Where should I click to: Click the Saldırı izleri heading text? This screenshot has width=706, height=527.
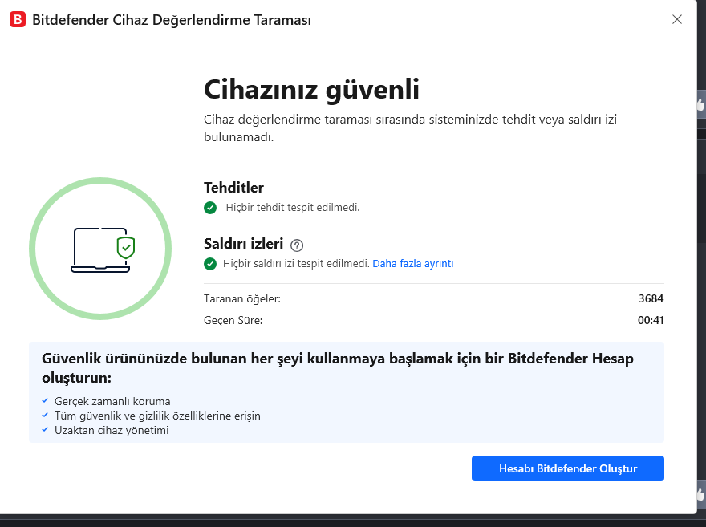pos(244,244)
